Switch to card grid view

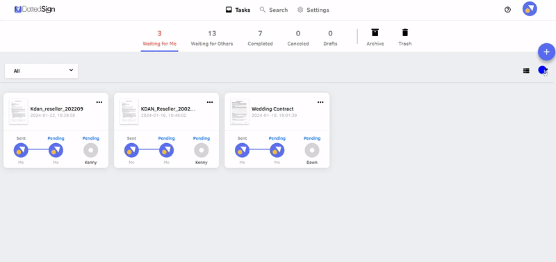[x=543, y=70]
